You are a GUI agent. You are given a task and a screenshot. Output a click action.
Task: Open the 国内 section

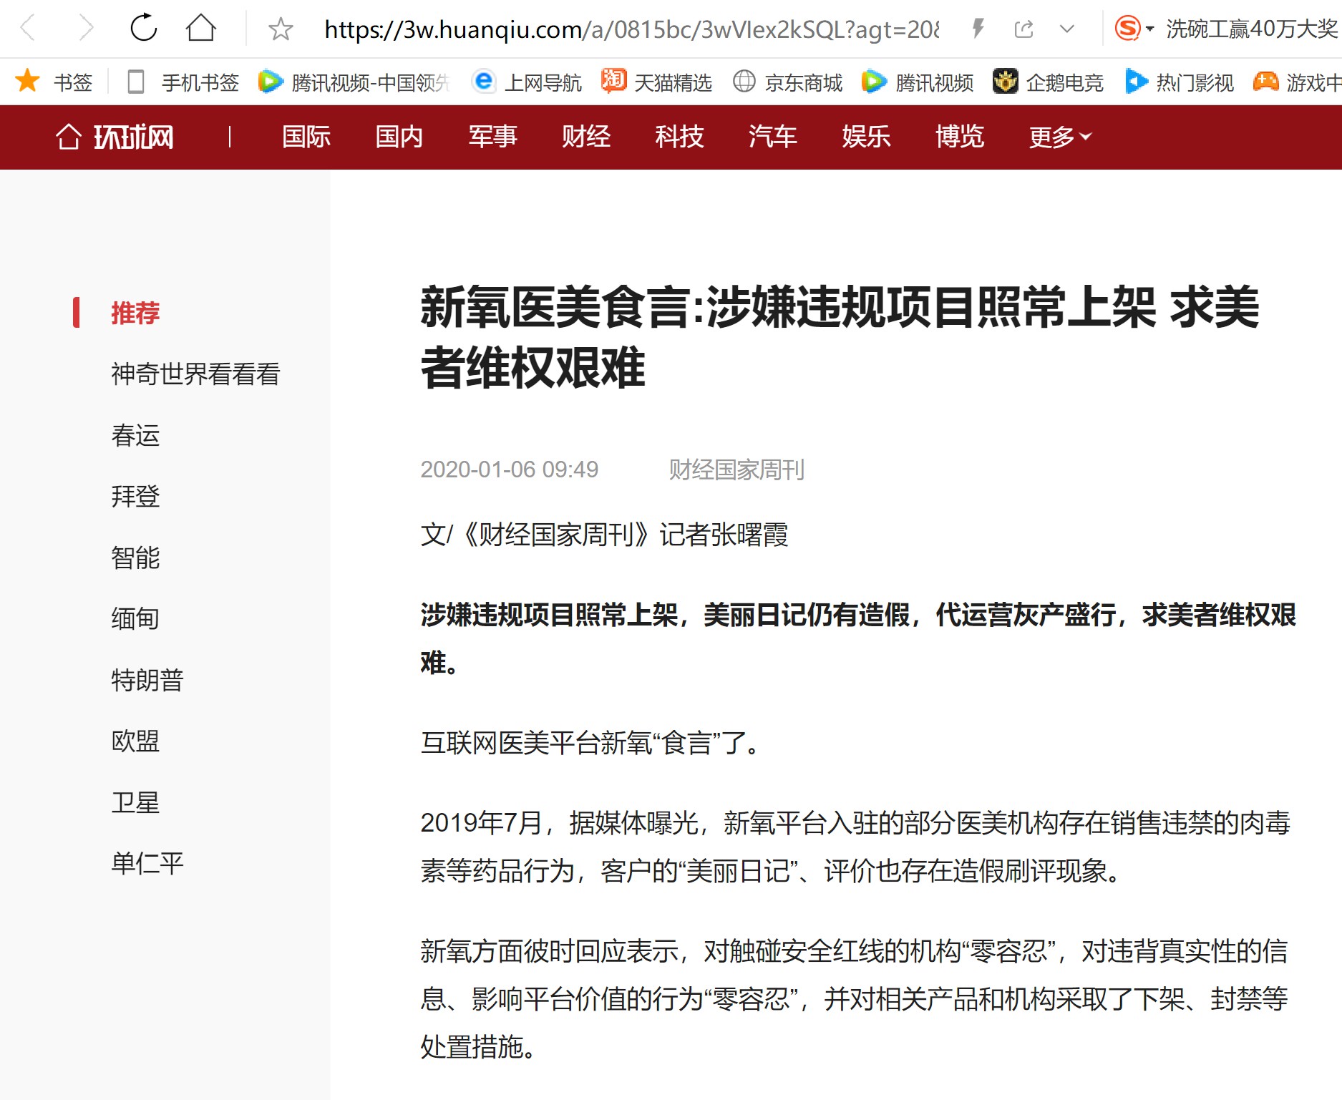click(399, 137)
